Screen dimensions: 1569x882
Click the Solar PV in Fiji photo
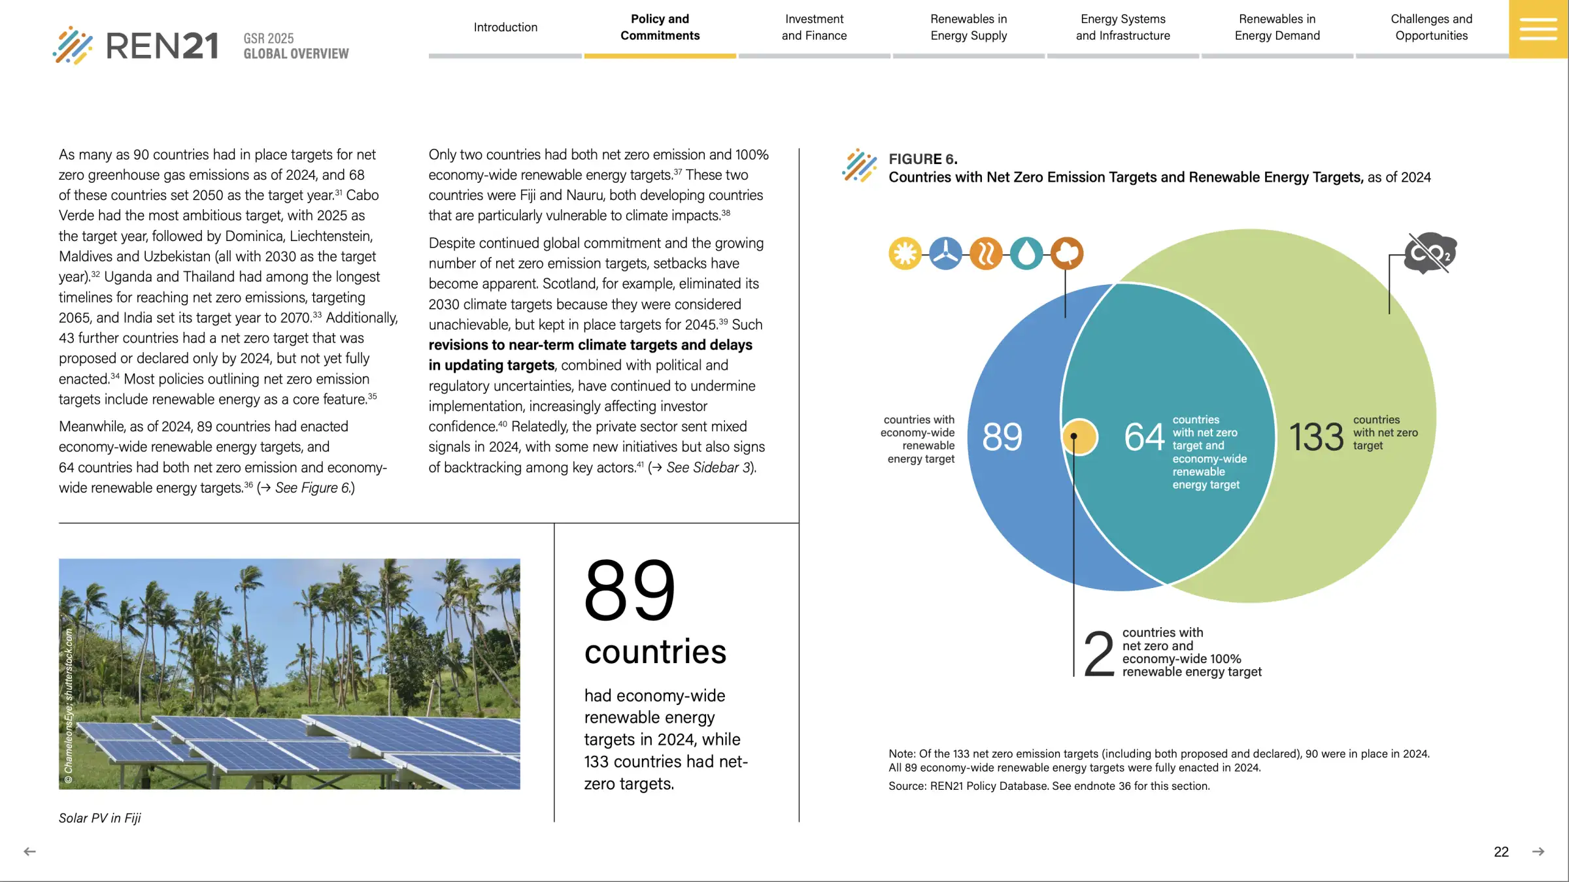(x=289, y=674)
